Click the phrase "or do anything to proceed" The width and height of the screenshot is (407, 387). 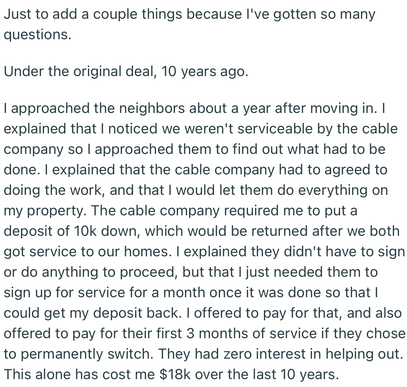(90, 272)
